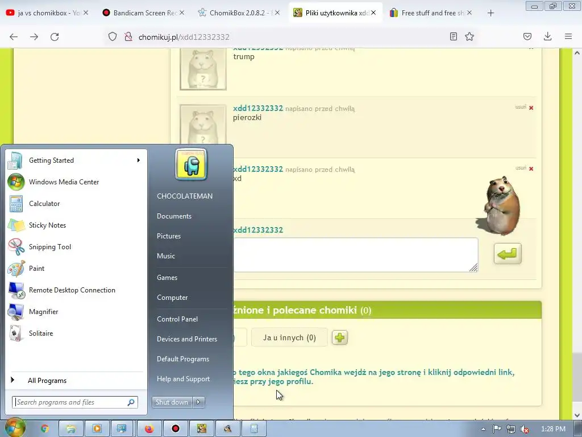Launch Magnifier
This screenshot has width=582, height=437.
[76, 311]
